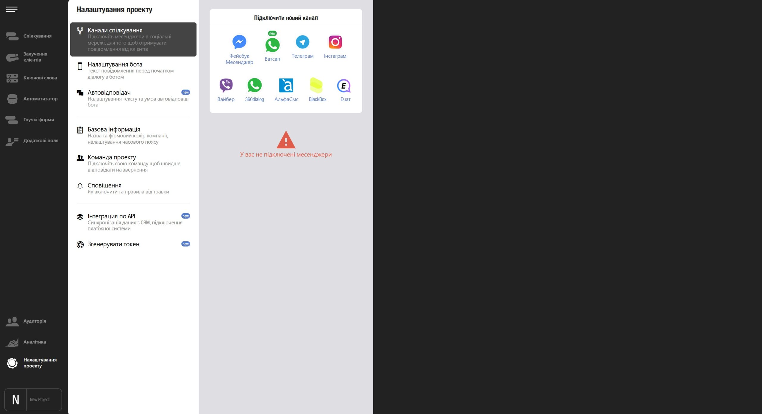Connect the Ечат channel icon

click(x=344, y=86)
